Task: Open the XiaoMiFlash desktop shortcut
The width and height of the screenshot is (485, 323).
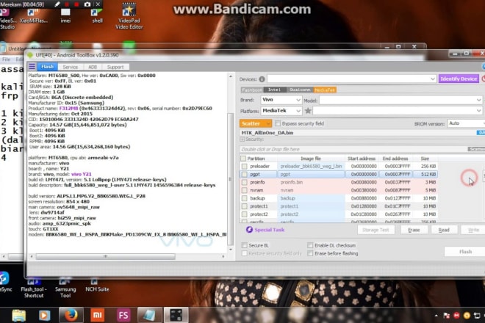Action: (33, 15)
